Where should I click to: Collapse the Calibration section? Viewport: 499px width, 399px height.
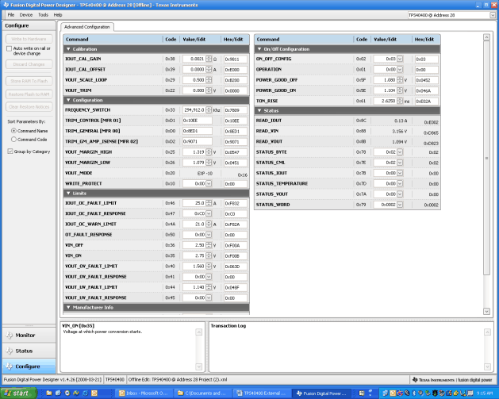[68, 49]
